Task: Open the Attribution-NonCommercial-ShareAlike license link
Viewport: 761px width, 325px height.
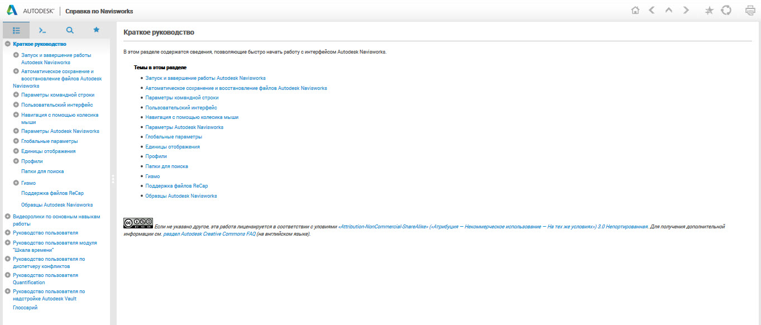Action: tap(494, 227)
